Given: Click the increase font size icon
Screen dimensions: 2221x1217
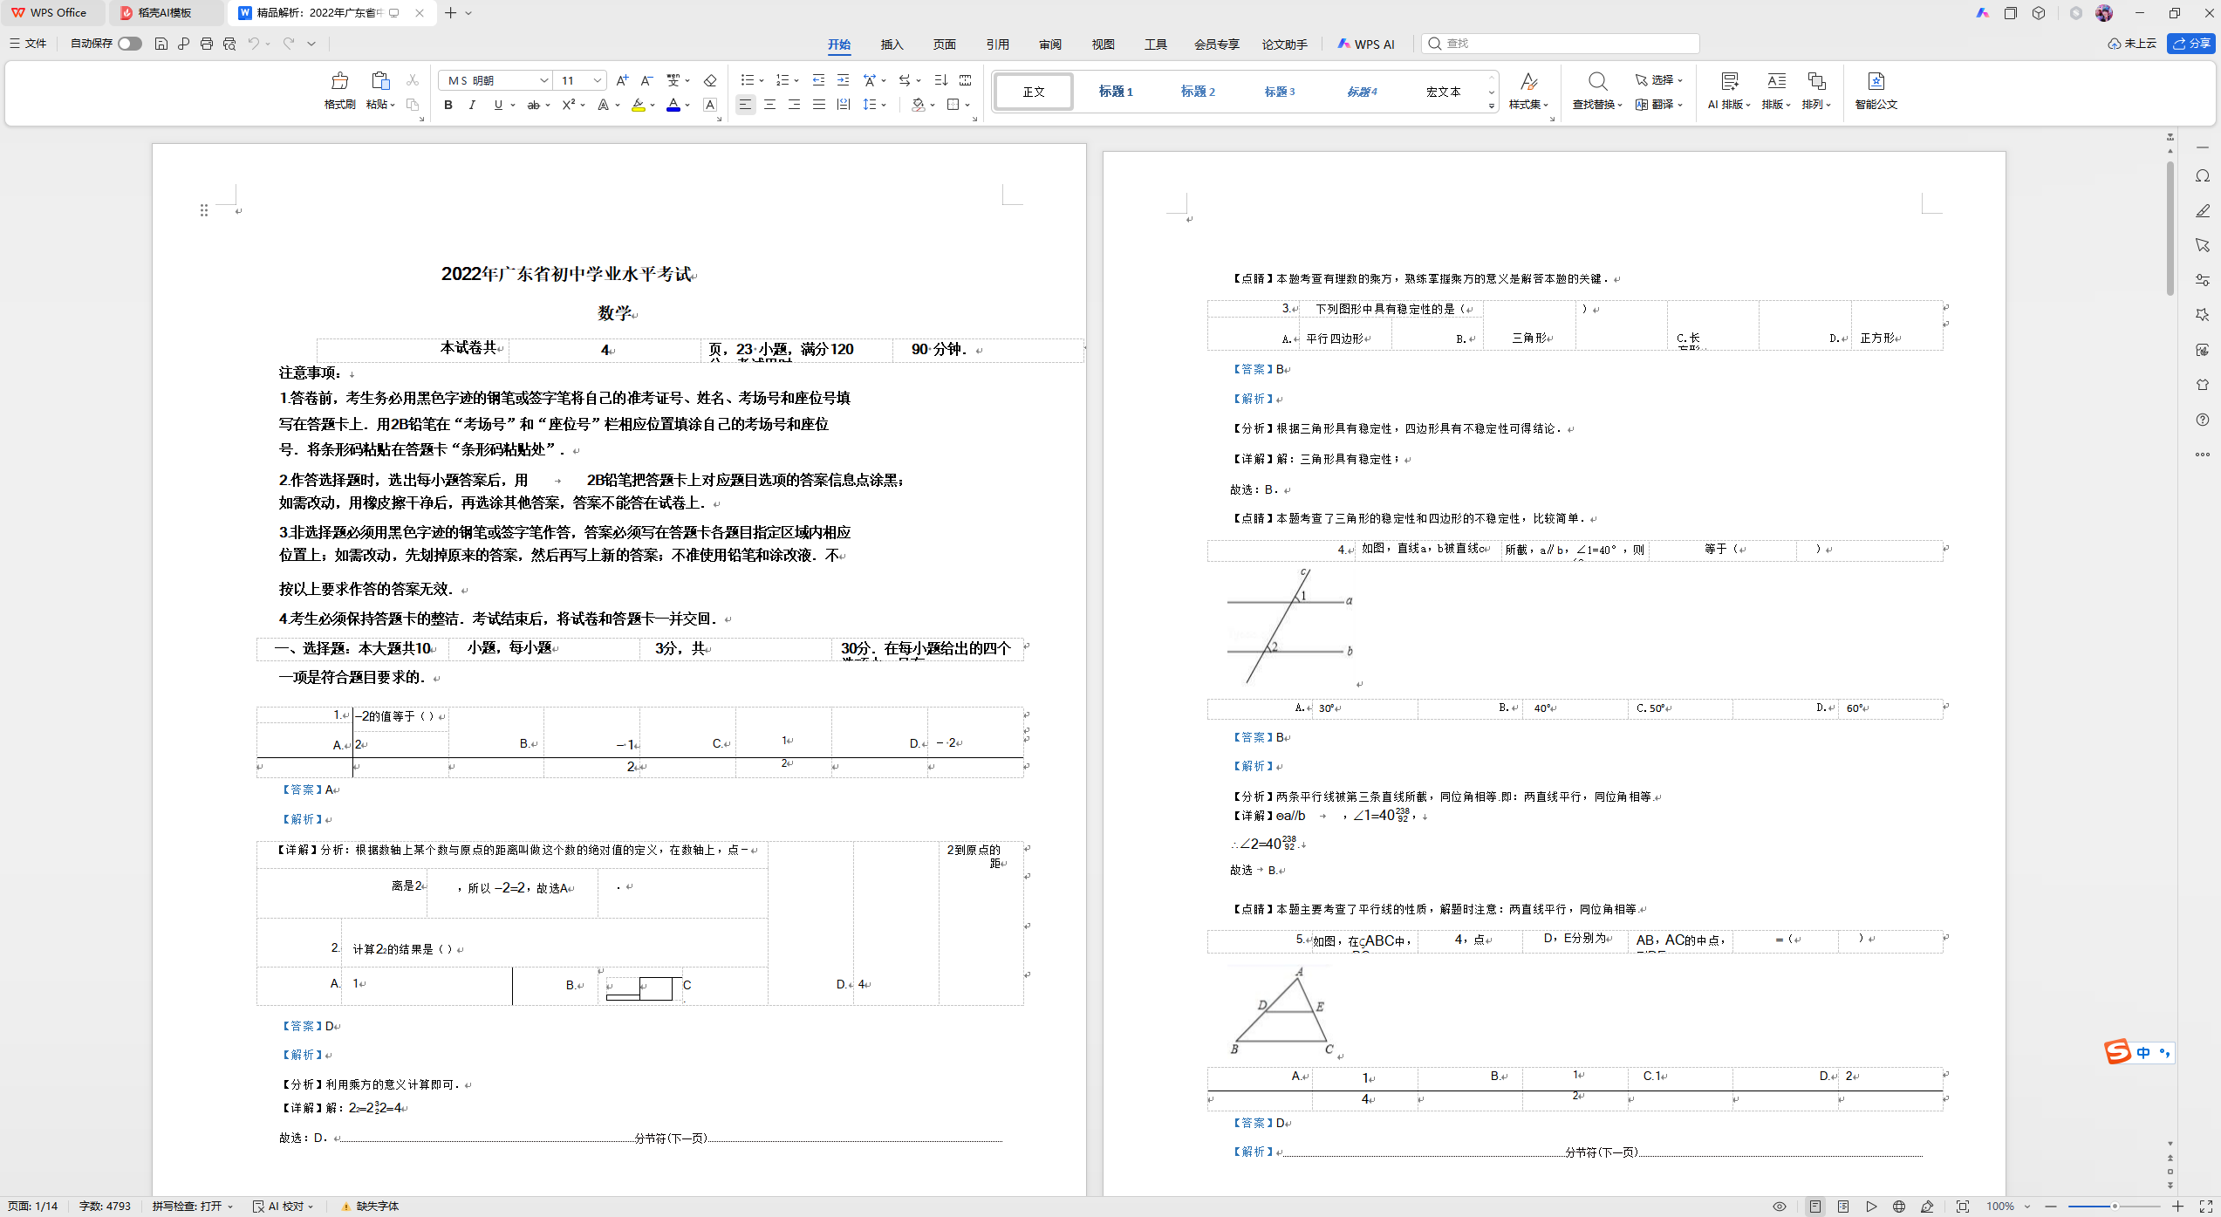Looking at the screenshot, I should tap(622, 80).
